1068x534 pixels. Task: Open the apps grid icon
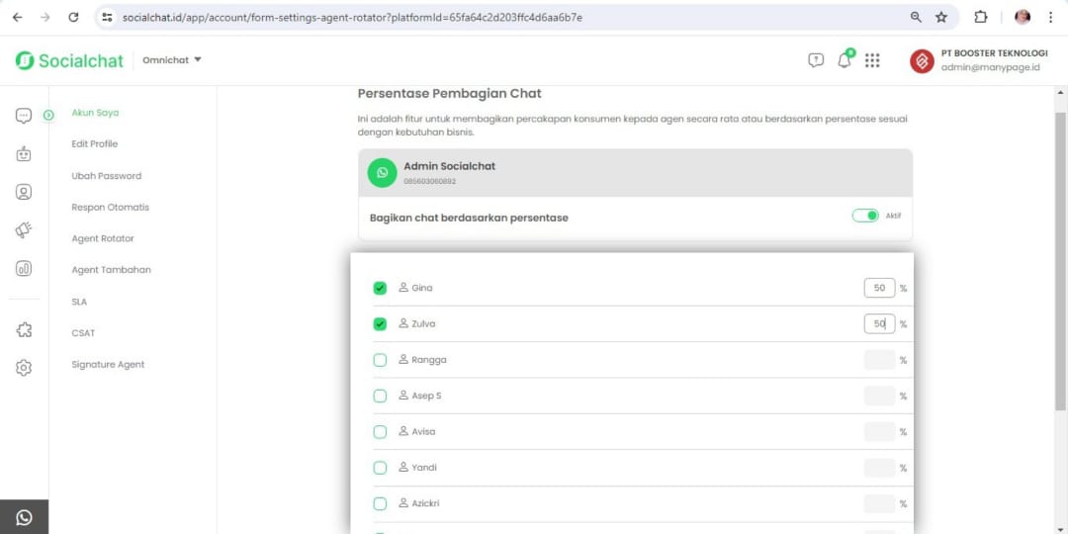pyautogui.click(x=872, y=60)
